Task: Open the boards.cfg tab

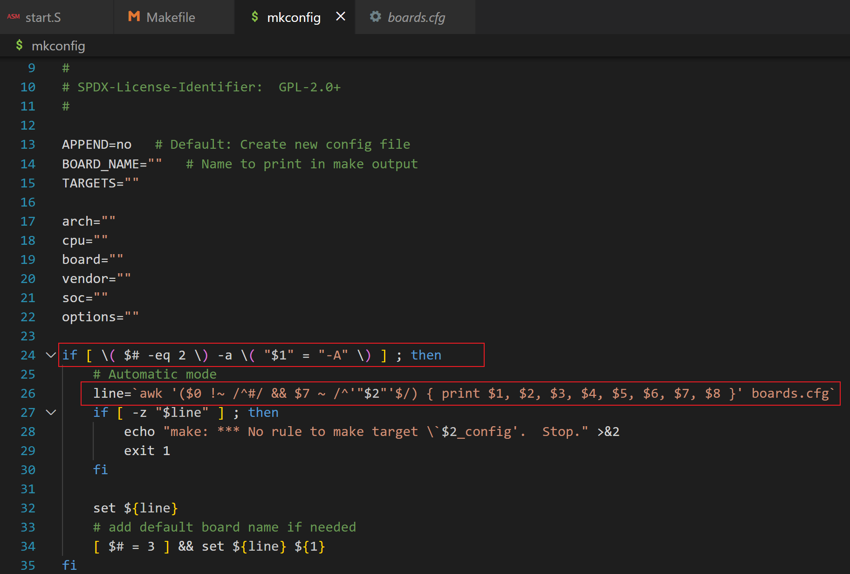Action: 416,17
